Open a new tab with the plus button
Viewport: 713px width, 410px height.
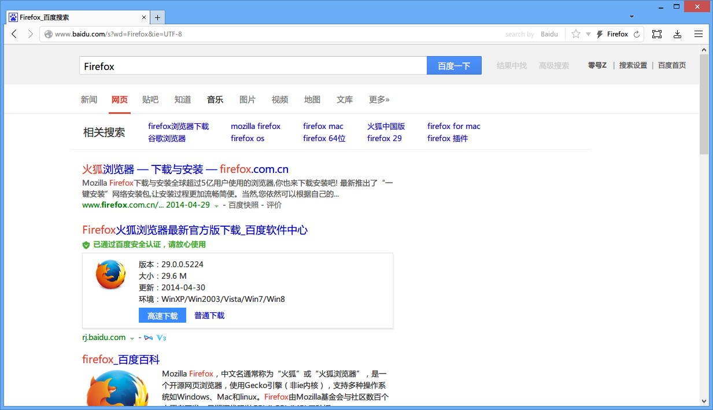coord(157,17)
